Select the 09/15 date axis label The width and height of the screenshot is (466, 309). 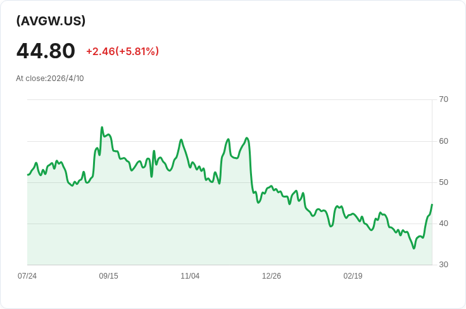click(108, 276)
